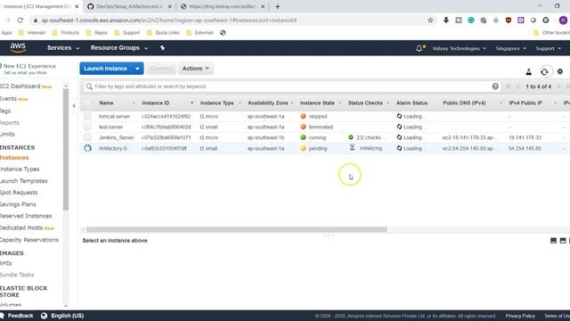
Task: Click the Tell us what you think link
Action: pos(25,73)
